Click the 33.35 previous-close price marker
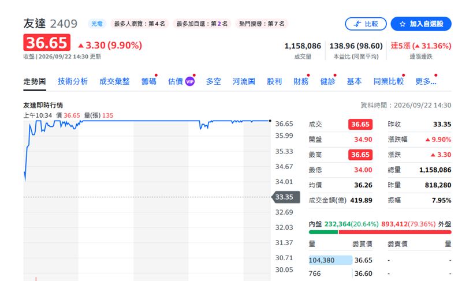The width and height of the screenshot is (462, 281). point(286,197)
